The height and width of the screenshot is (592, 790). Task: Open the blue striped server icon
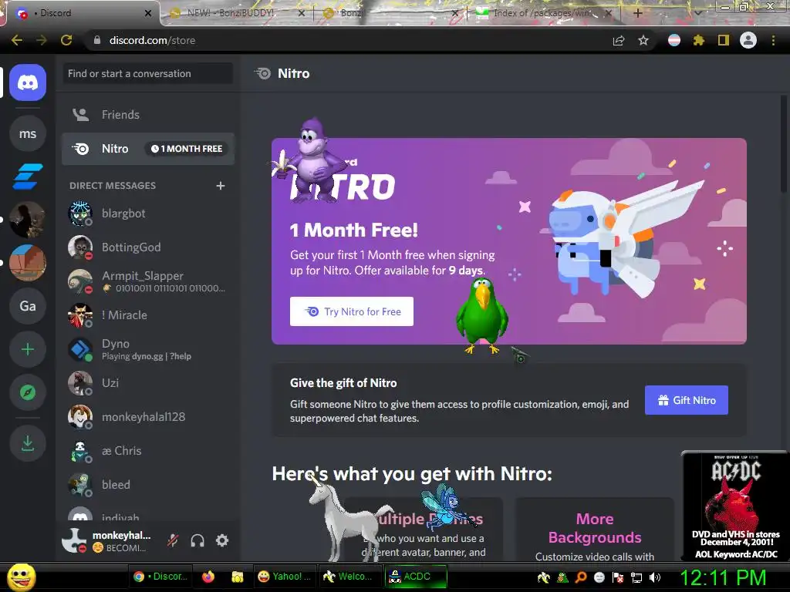28,177
